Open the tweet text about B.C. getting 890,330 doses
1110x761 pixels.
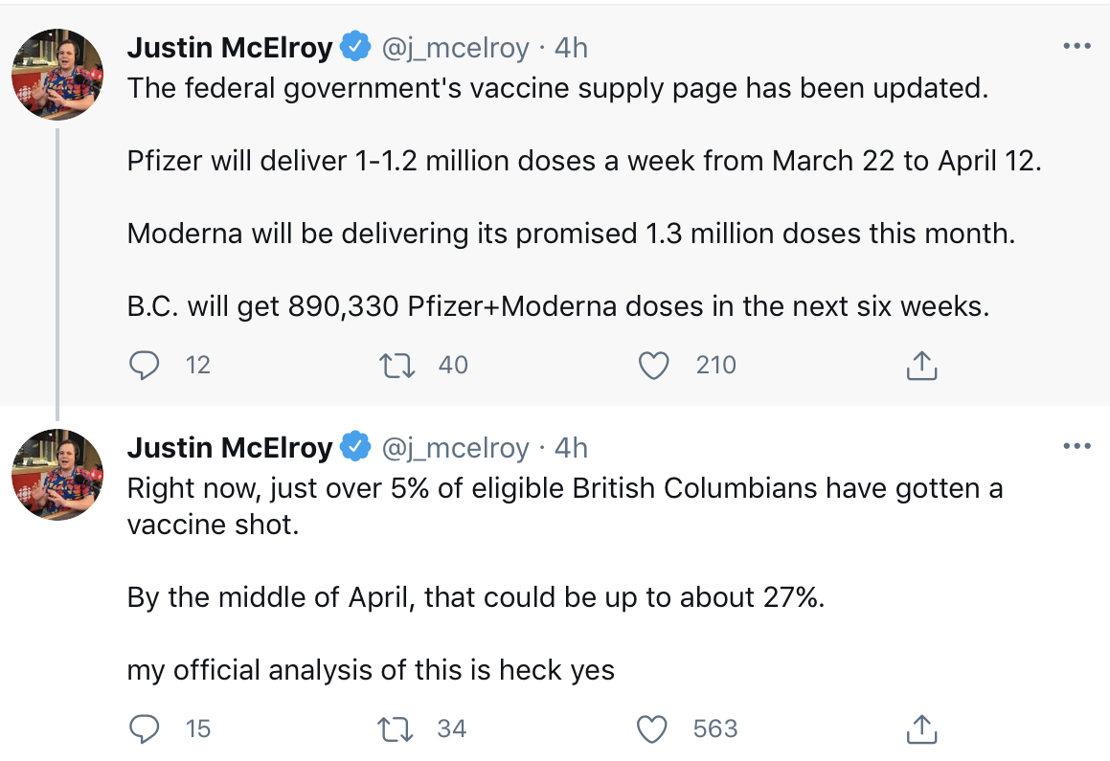tap(557, 306)
